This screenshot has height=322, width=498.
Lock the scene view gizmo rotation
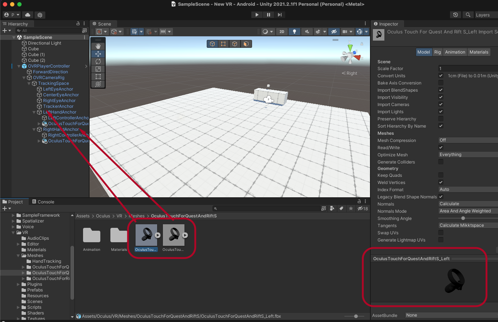362,44
